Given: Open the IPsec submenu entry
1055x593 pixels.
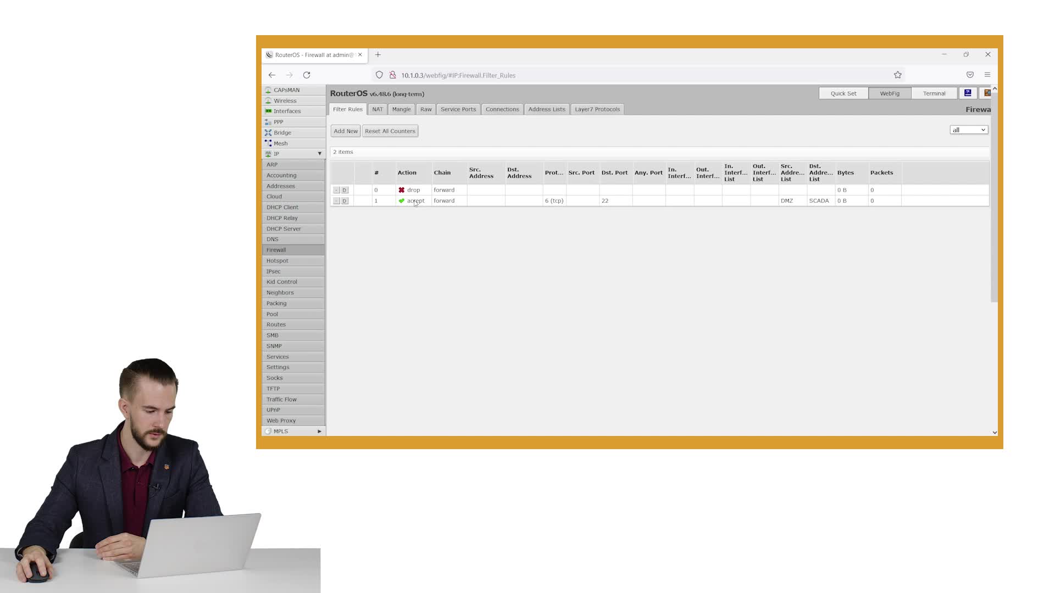Looking at the screenshot, I should [x=293, y=271].
